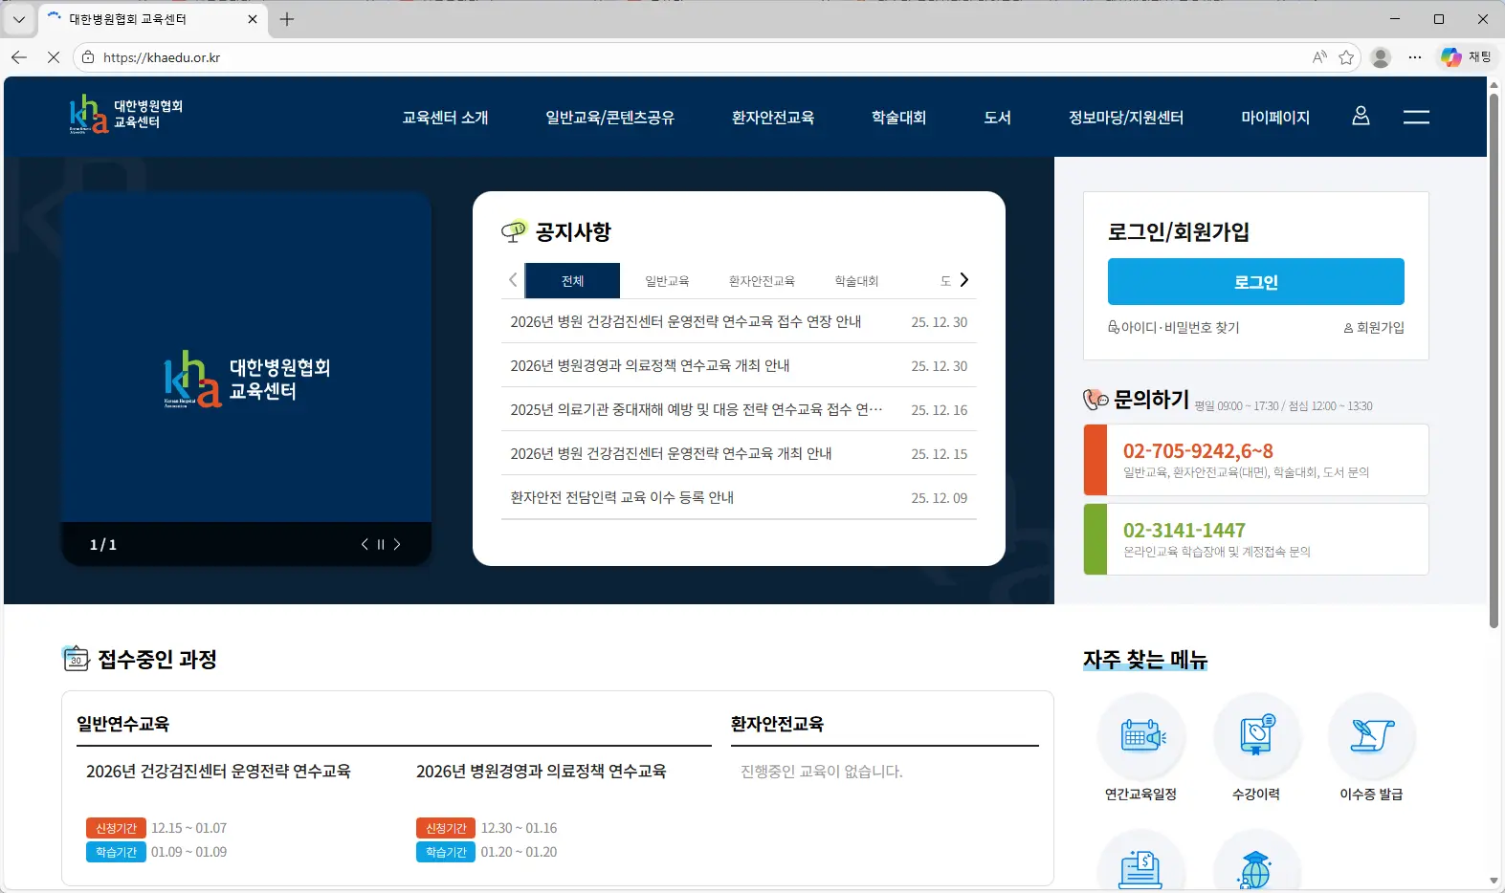The height and width of the screenshot is (893, 1505).
Task: Select the 일반교육 notice tab
Action: coord(667,280)
